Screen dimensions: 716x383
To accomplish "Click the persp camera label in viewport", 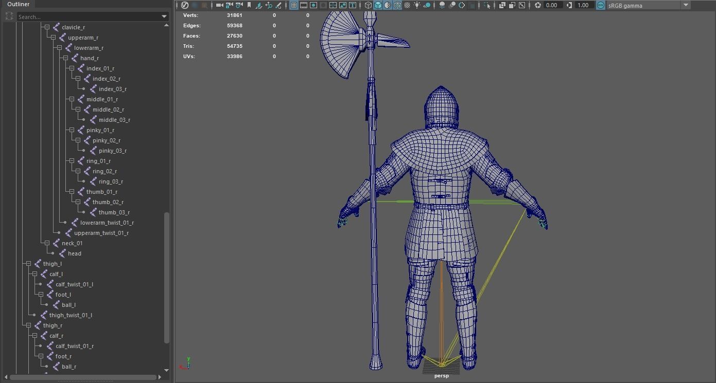I will [x=442, y=376].
